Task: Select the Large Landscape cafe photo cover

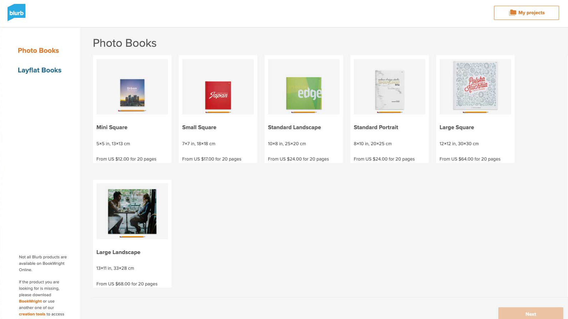Action: 132,212
